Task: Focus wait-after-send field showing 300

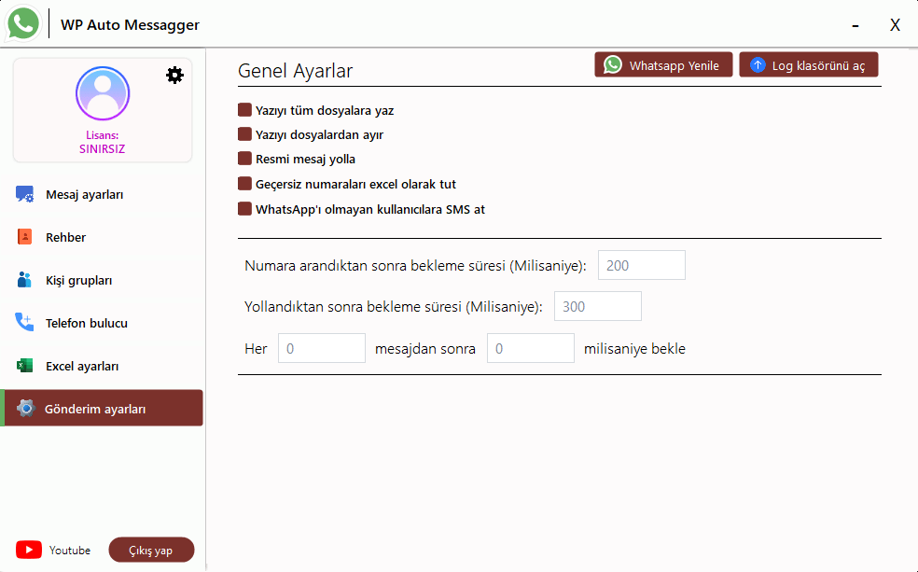Action: coord(598,306)
